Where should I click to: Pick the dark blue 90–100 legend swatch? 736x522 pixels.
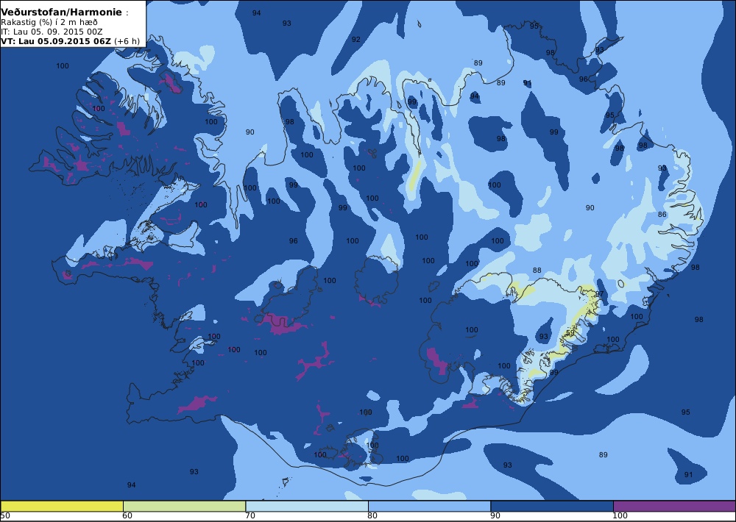coord(551,506)
